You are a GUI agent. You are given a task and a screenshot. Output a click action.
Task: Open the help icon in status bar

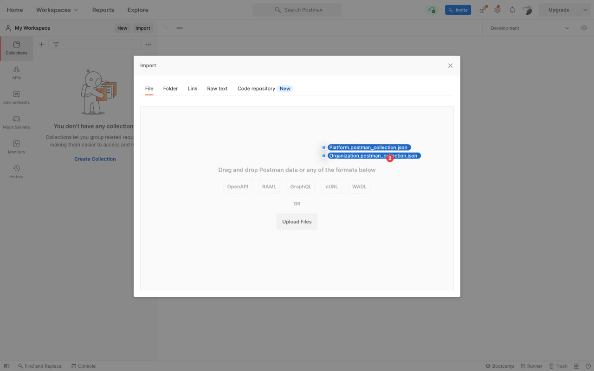click(588, 366)
